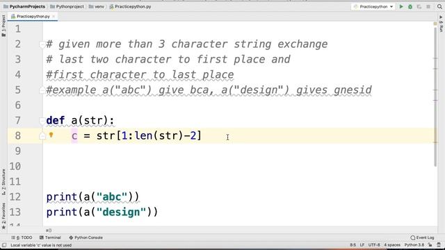Change indent setting 4 spaces
This screenshot has height=250, width=445.
(x=392, y=245)
